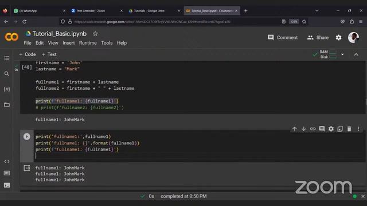The image size is (367, 206).
Task: Open more cell actions menu
Action: tap(358, 129)
